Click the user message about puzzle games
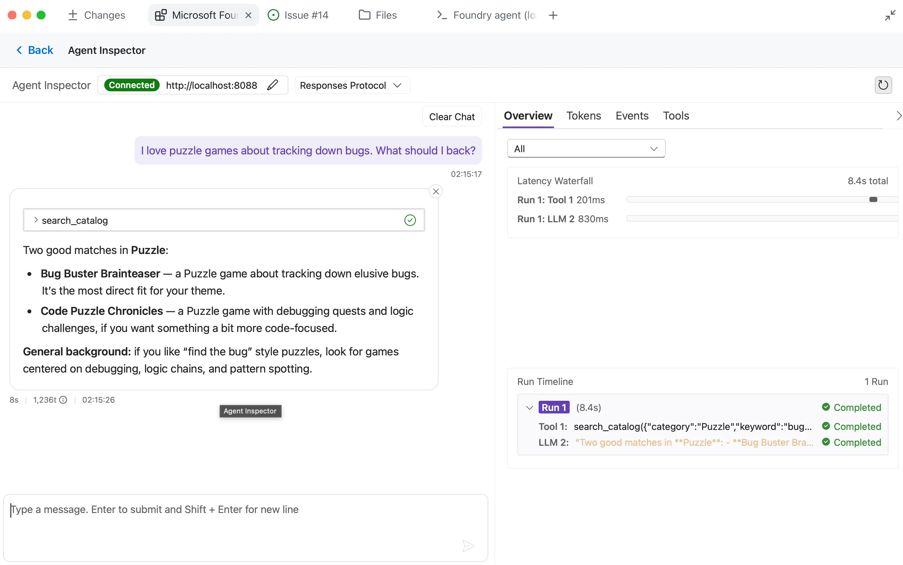The width and height of the screenshot is (903, 565). (x=308, y=151)
